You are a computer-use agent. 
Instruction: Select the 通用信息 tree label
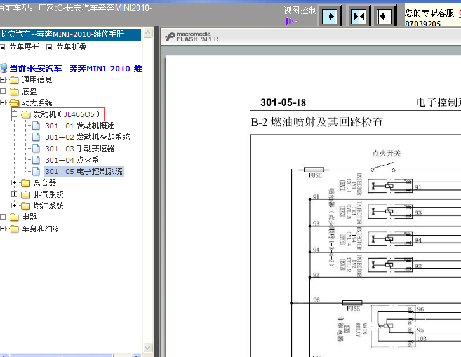tap(37, 80)
